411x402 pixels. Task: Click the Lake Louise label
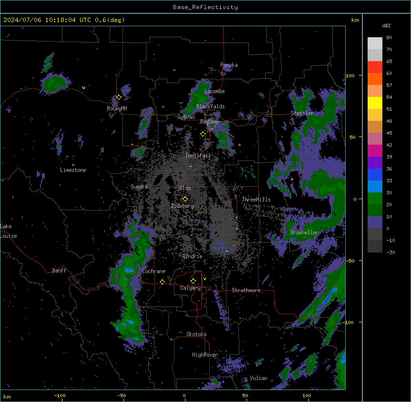coord(9,231)
